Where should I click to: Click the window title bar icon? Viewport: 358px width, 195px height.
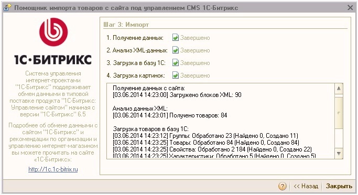click(7, 7)
